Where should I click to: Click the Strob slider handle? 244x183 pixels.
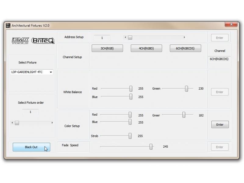(130, 136)
